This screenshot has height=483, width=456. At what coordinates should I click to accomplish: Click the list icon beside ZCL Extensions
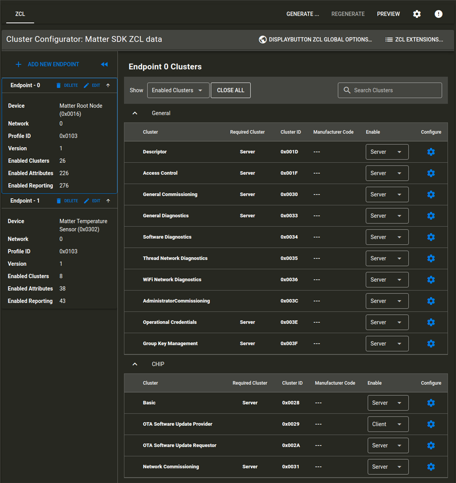(389, 39)
